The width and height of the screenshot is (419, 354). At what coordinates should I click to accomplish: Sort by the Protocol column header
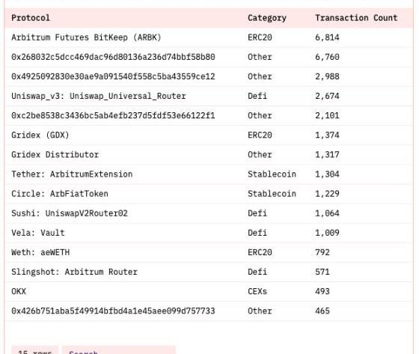click(x=31, y=18)
